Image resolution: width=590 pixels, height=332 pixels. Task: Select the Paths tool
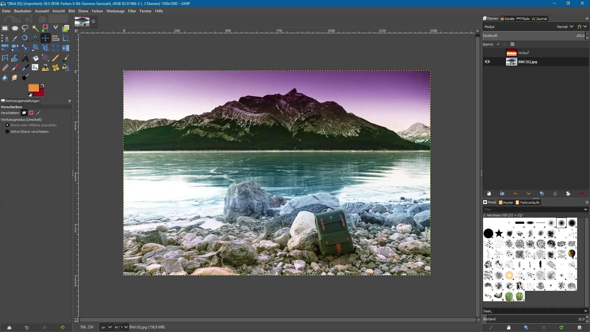click(5, 38)
